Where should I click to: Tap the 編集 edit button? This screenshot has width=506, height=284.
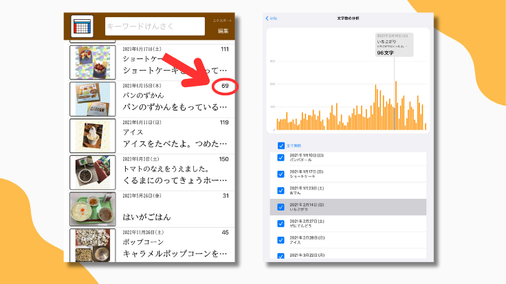(x=223, y=32)
